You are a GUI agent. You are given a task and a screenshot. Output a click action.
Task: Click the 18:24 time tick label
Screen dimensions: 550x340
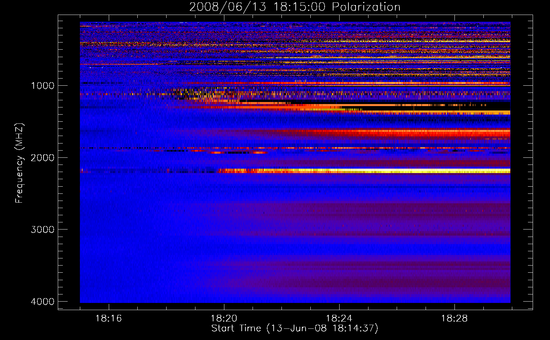click(339, 319)
